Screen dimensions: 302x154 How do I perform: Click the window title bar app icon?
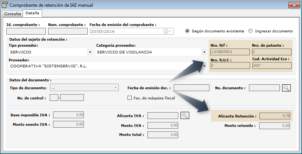point(5,5)
